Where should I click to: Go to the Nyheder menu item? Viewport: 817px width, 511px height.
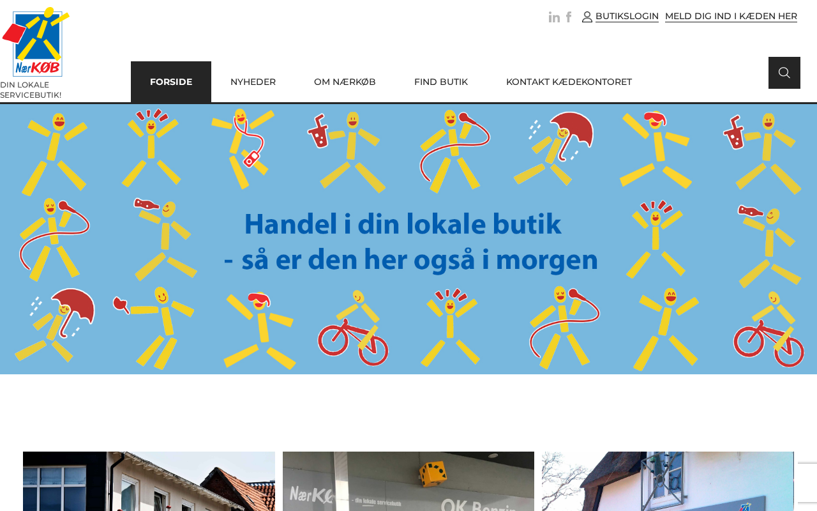tap(253, 82)
